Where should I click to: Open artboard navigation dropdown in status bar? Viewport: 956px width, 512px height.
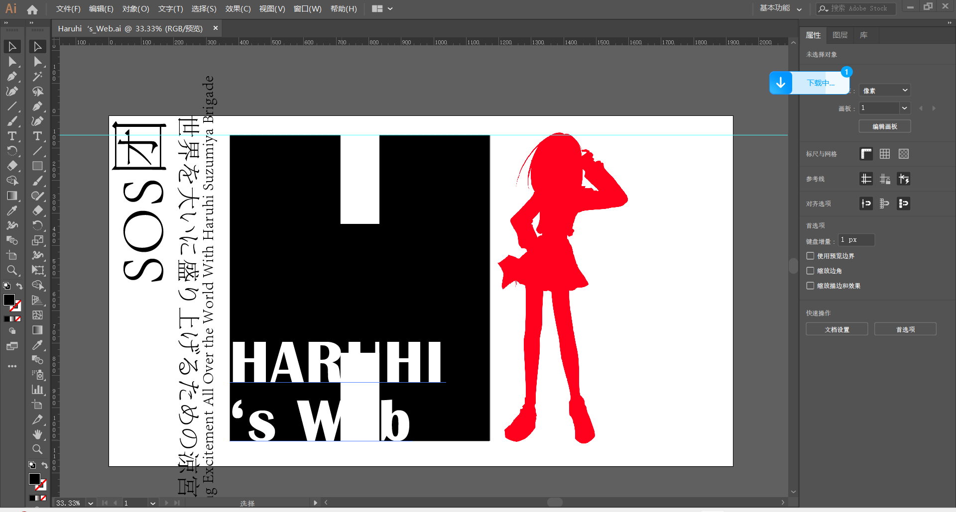tap(153, 503)
